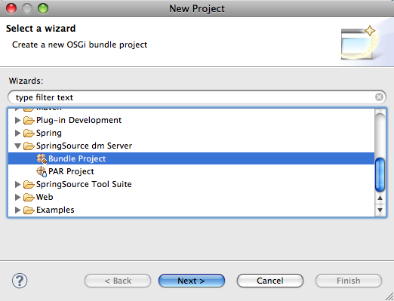This screenshot has height=301, width=394.
Task: Click the Spring folder icon
Action: tap(29, 133)
